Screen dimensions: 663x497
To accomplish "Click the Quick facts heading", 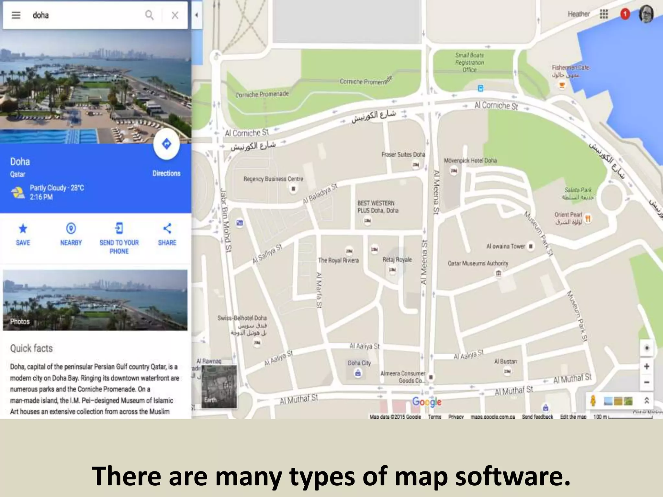I will (31, 348).
